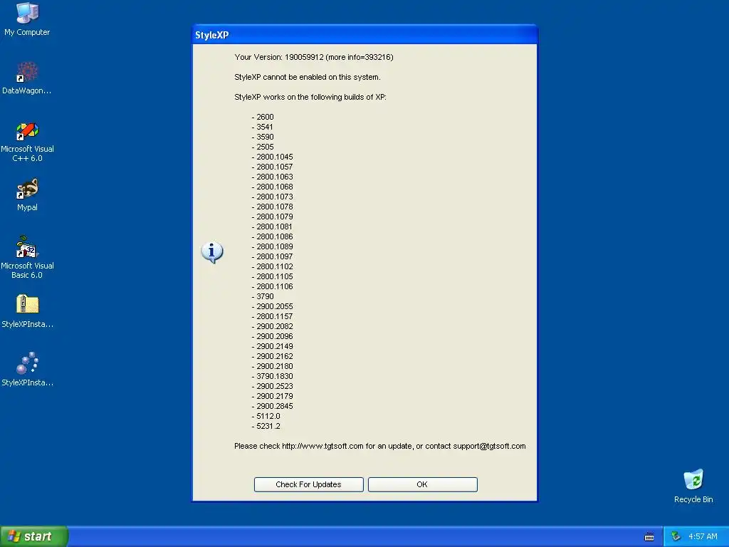The image size is (729, 547).
Task: Click build entry '- 2800.1045'
Action: click(273, 157)
